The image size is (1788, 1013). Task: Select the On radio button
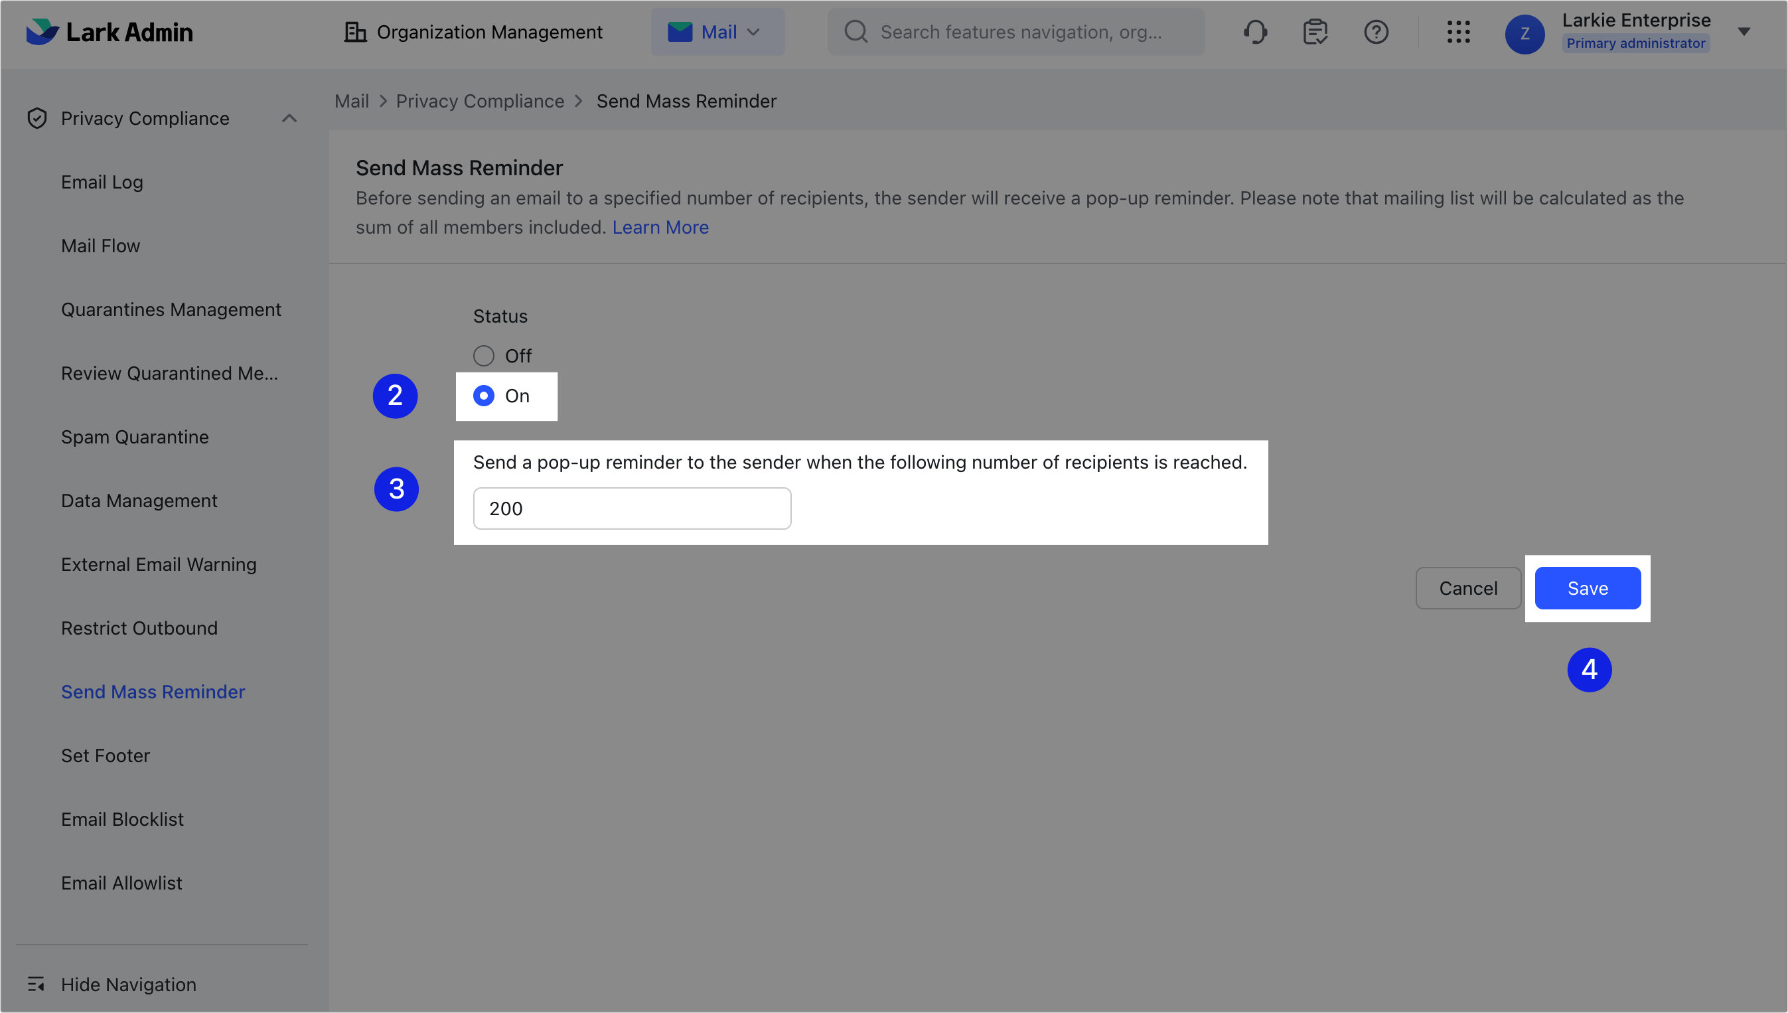pyautogui.click(x=483, y=396)
